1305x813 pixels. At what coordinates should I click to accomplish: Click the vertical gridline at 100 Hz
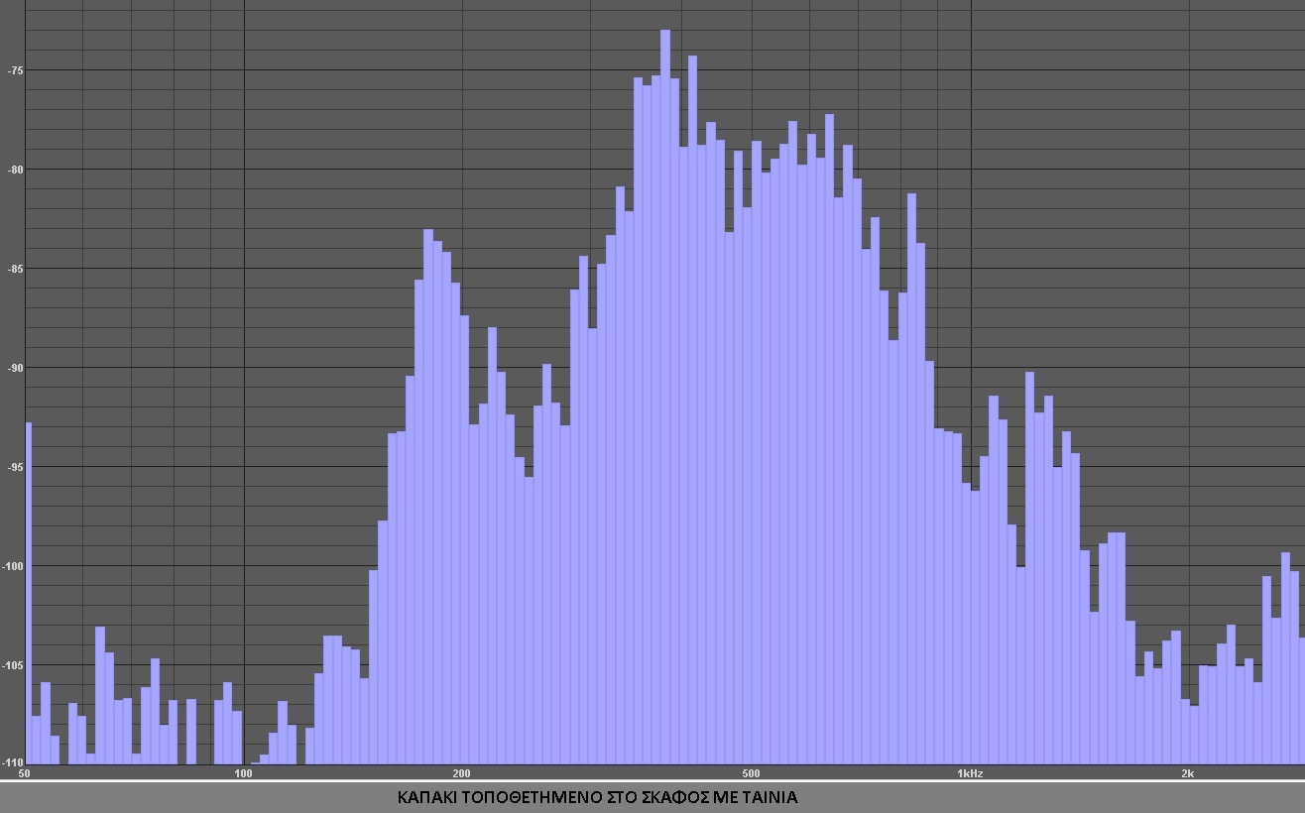coord(245,297)
